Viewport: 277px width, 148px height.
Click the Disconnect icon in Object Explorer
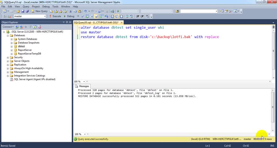21,27
